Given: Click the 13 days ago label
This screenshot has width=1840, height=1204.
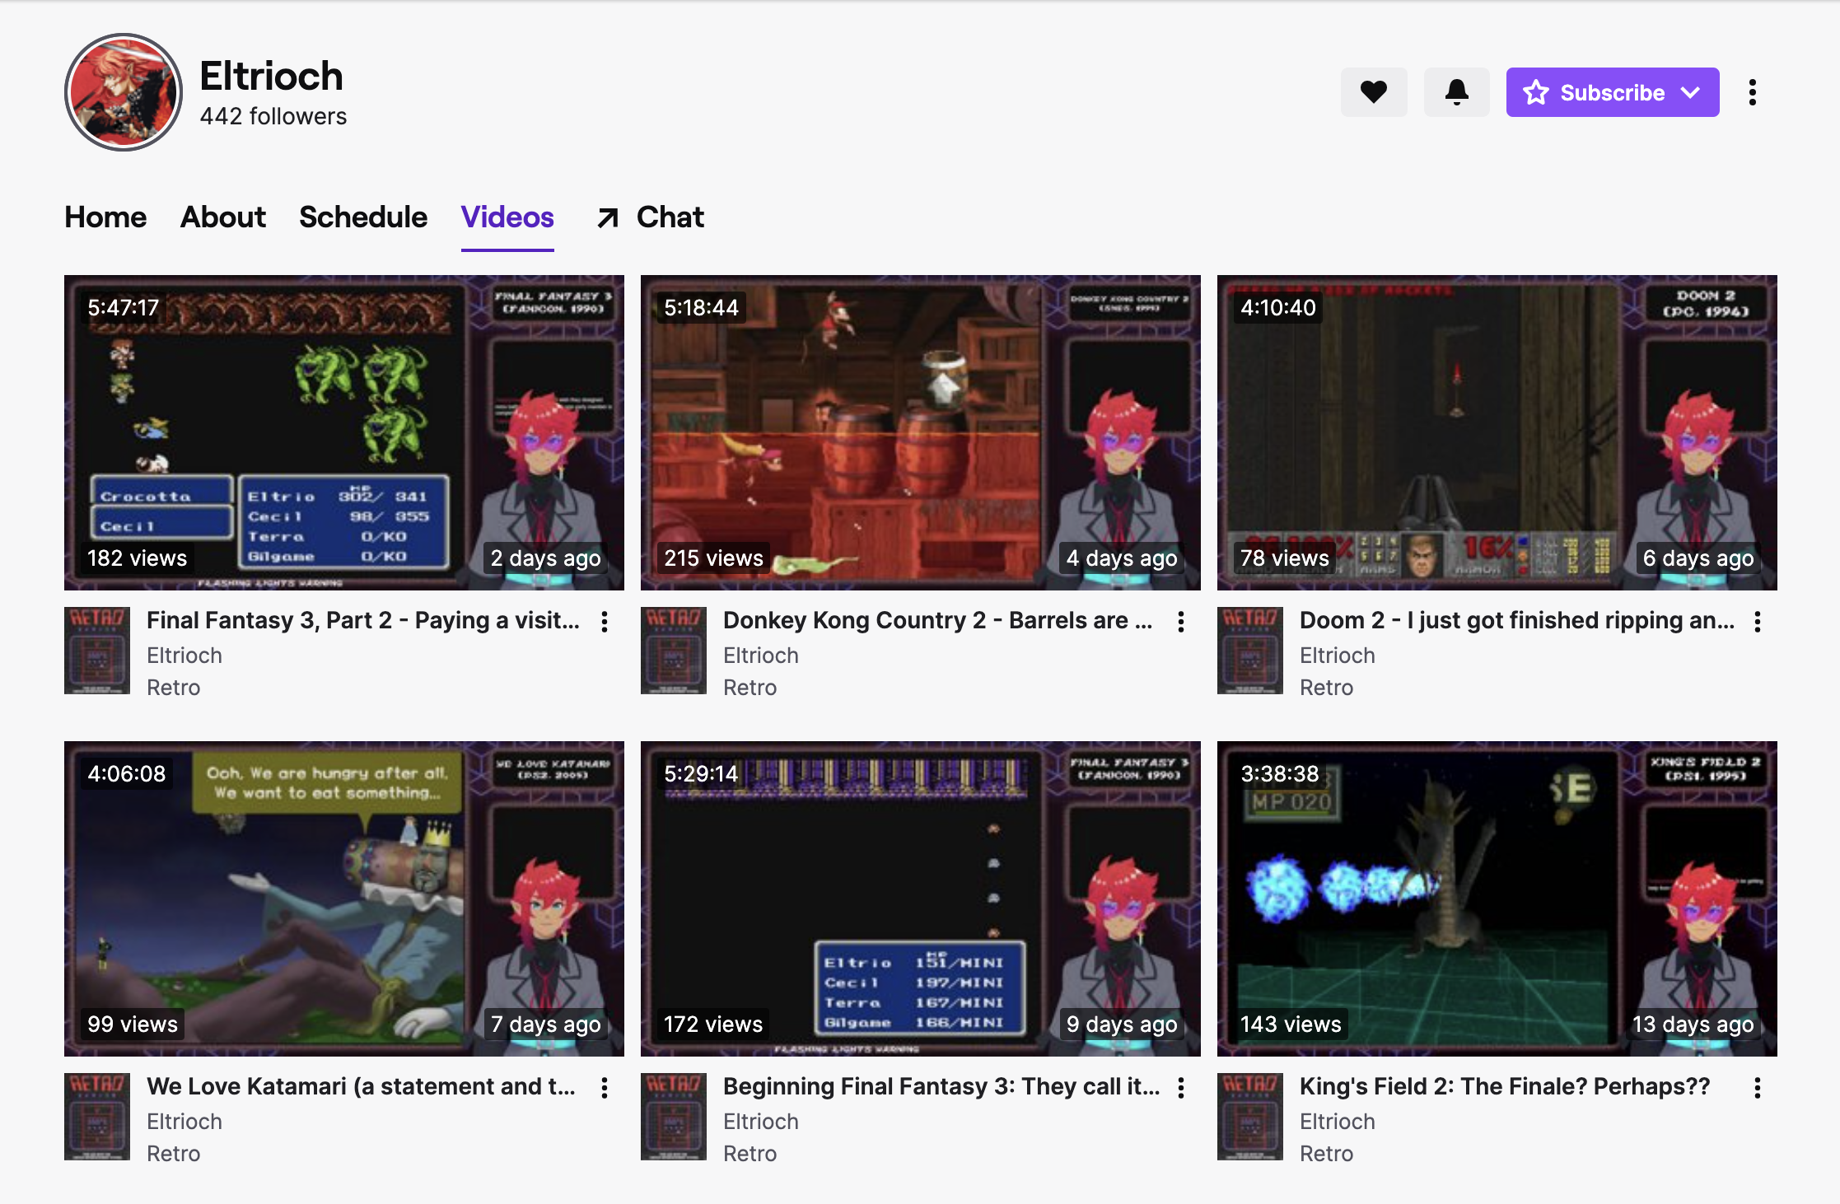Looking at the screenshot, I should click(x=1693, y=1024).
